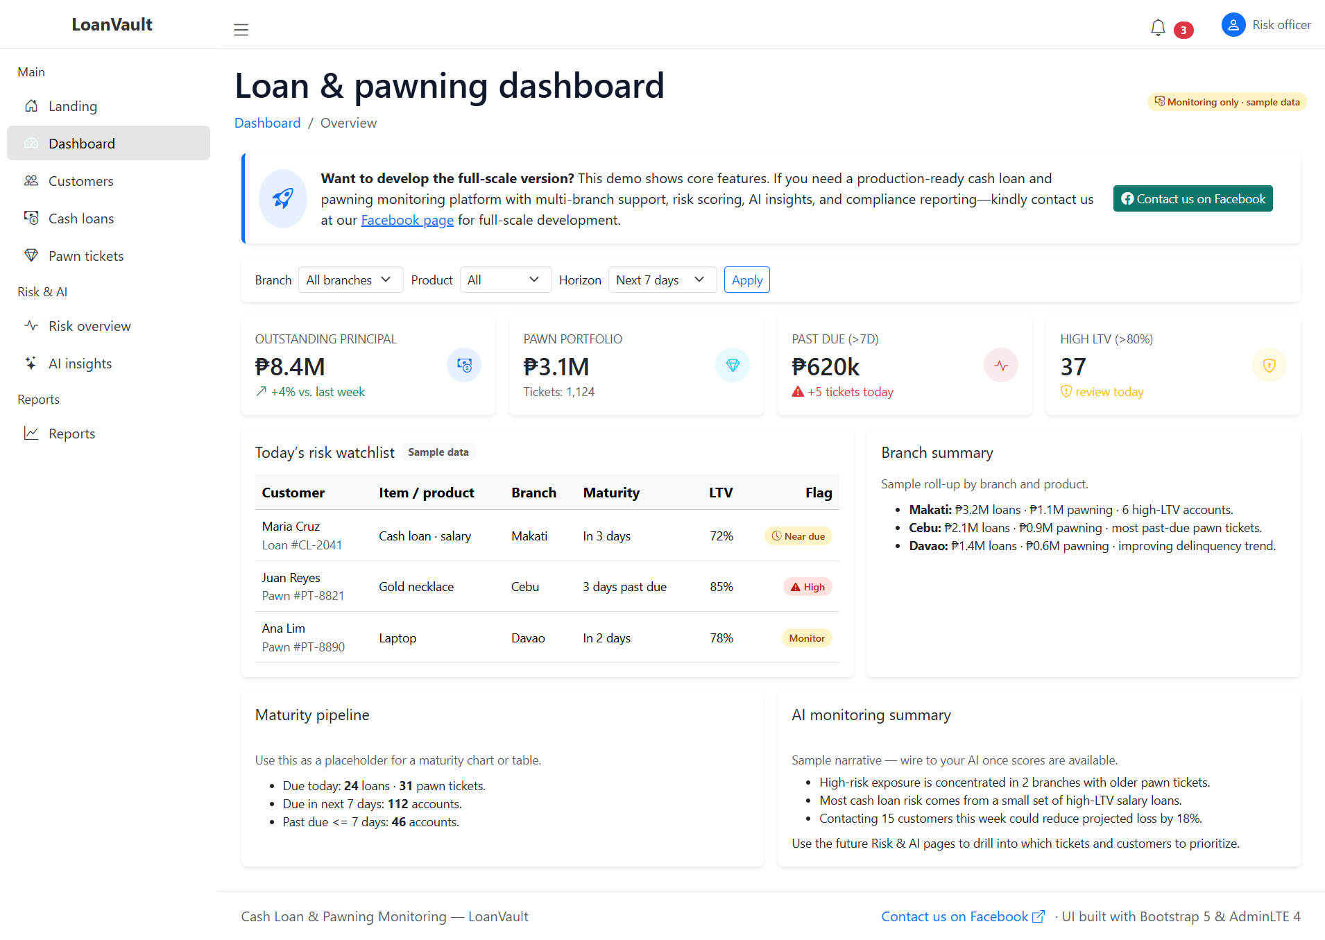Click the shield icon on High LTV card
The height and width of the screenshot is (940, 1325).
(1270, 365)
